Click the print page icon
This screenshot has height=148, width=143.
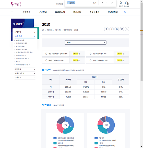(x=117, y=29)
